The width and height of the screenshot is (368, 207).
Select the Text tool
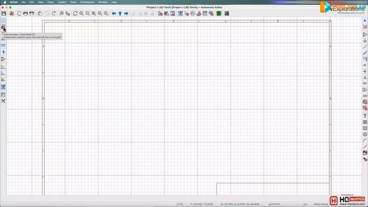pyautogui.click(x=365, y=116)
